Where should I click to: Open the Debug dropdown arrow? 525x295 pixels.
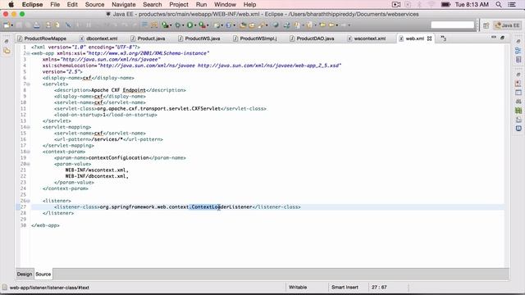pos(183,25)
